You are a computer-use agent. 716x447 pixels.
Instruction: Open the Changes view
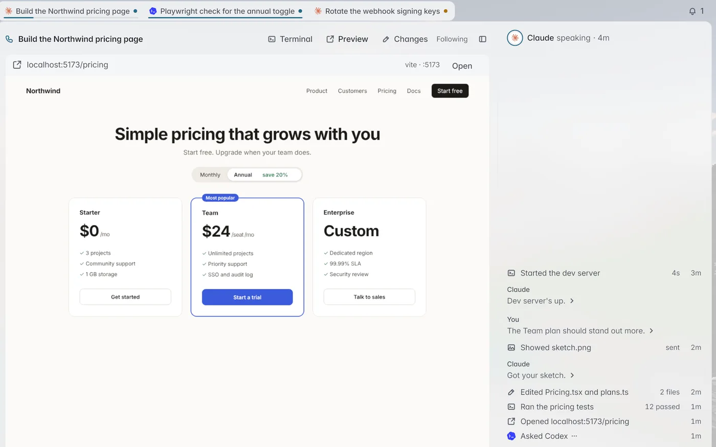tap(405, 39)
